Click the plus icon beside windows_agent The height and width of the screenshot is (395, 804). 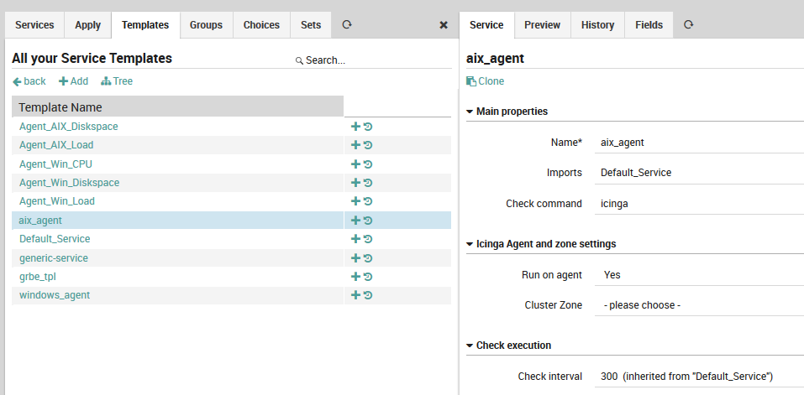[x=355, y=295]
